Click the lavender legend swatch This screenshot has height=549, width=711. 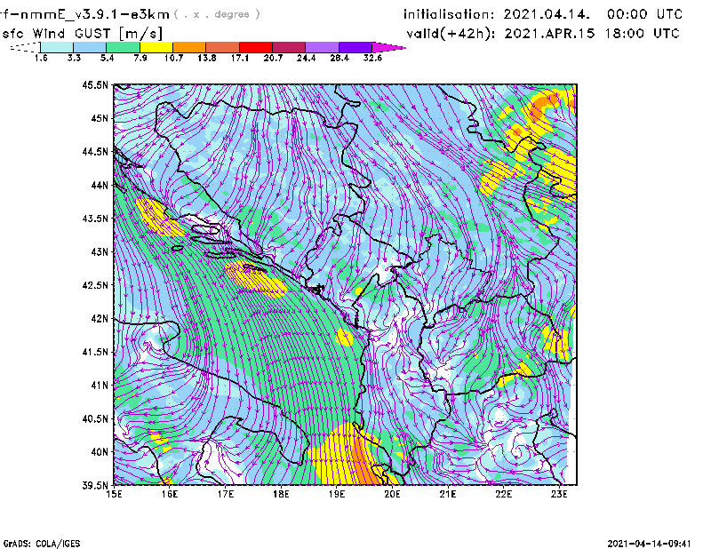coord(323,47)
